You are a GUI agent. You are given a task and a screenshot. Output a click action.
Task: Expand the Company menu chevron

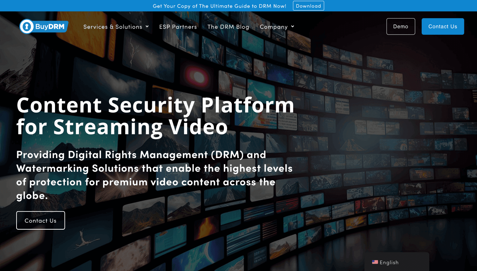coord(293,26)
